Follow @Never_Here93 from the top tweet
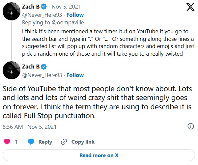The height and width of the screenshot is (165, 198). [x=75, y=15]
